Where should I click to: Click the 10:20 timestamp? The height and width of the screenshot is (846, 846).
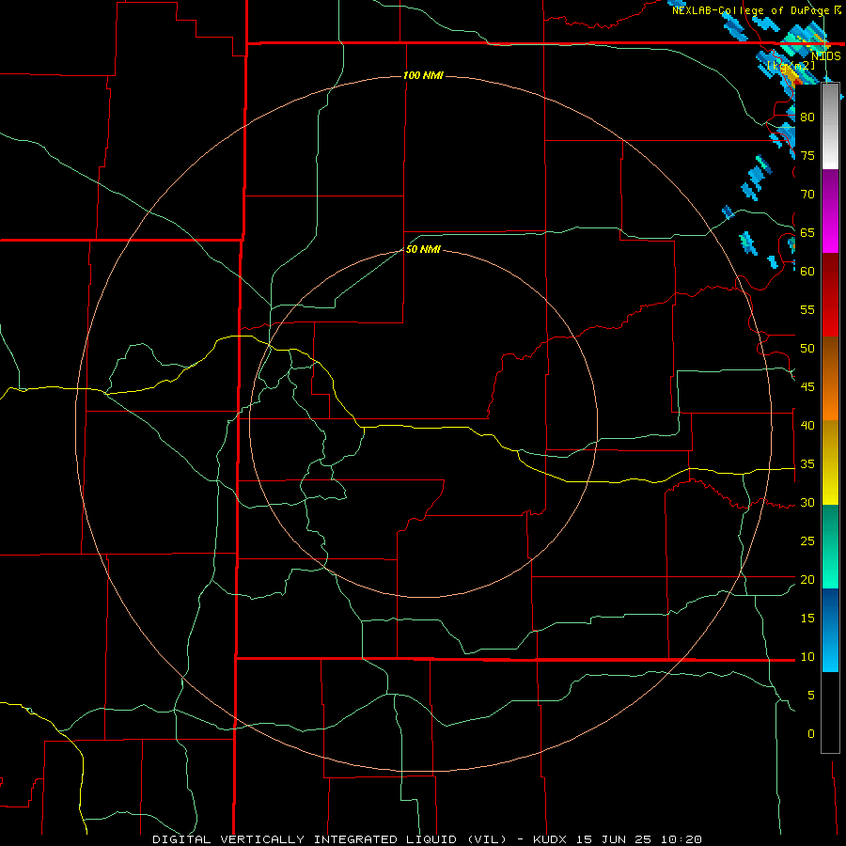(x=681, y=839)
